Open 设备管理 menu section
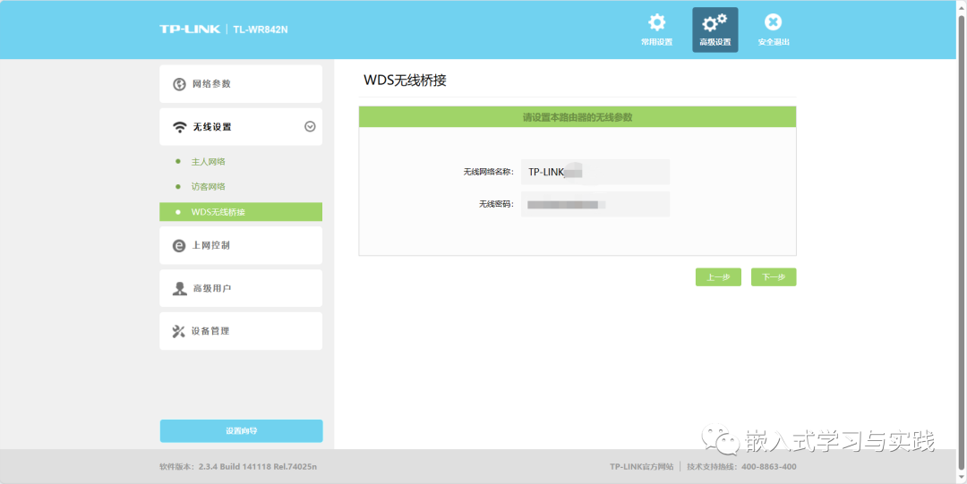 coord(241,331)
